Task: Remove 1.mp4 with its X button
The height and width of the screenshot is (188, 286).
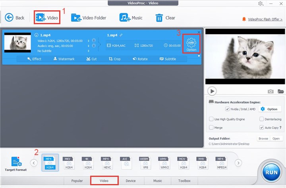Action: pyautogui.click(x=199, y=32)
